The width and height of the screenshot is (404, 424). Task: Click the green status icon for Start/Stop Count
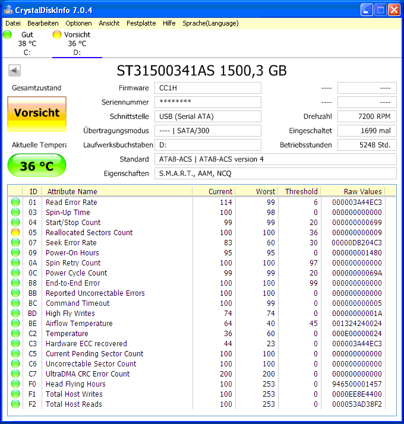[x=15, y=222]
